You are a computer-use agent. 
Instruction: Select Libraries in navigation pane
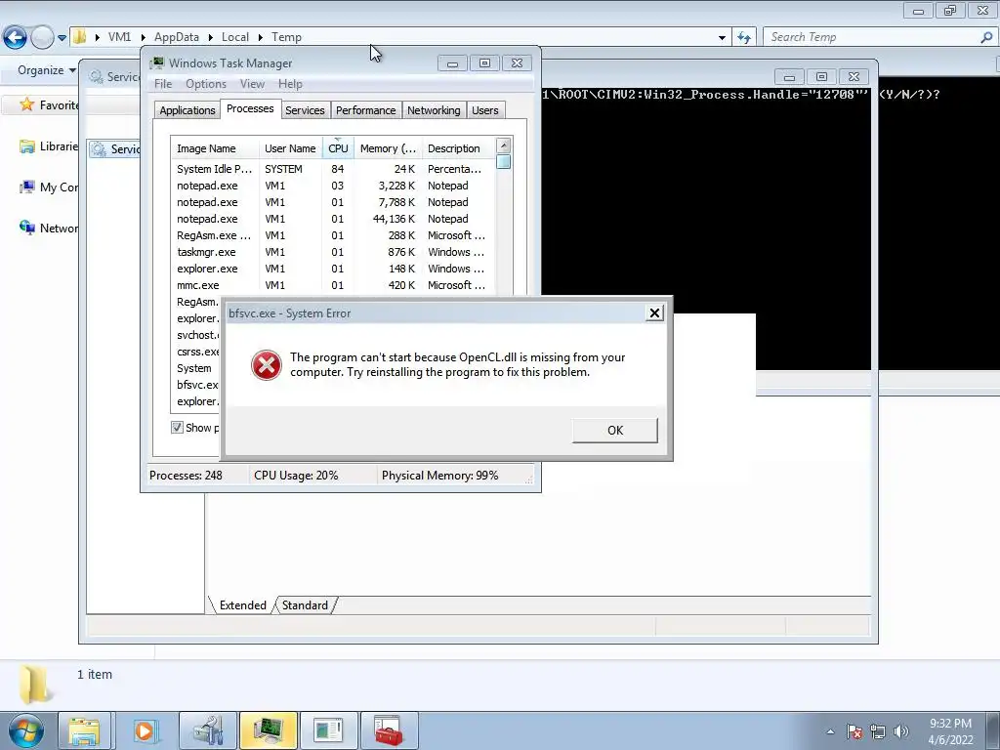pos(49,146)
